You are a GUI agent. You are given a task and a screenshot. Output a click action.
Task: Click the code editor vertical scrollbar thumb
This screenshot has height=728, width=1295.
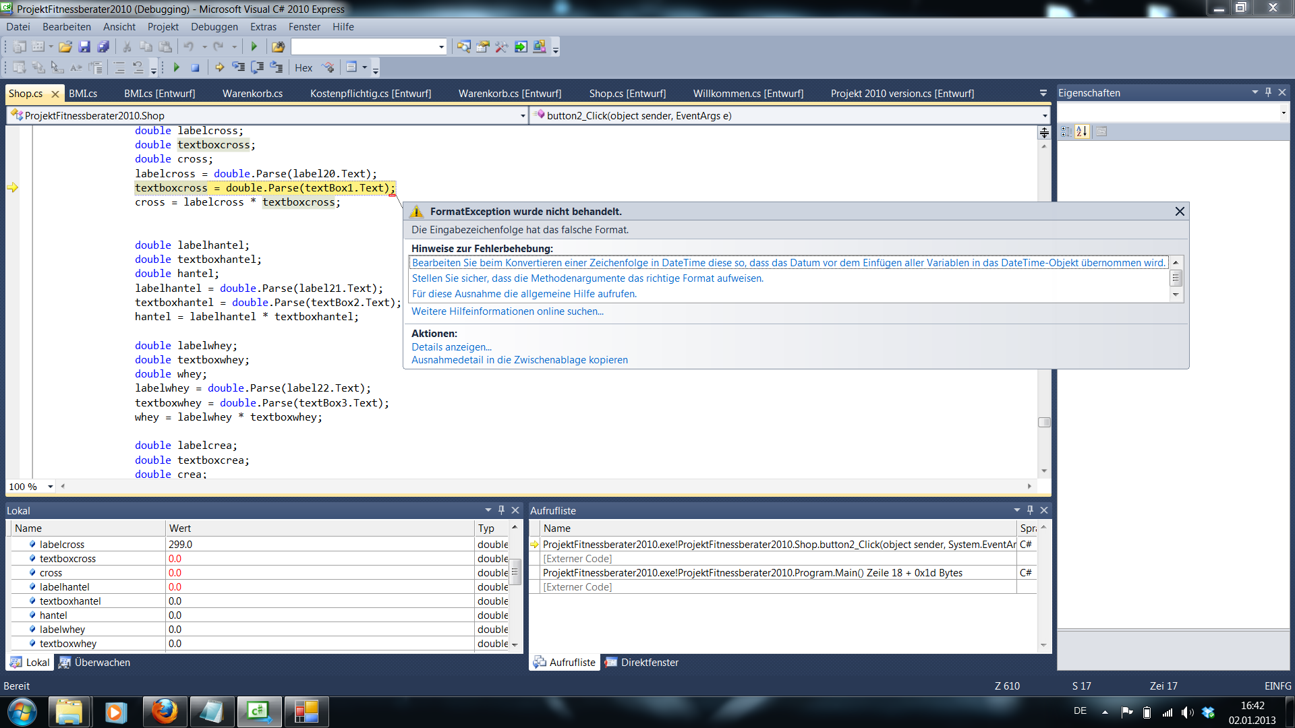[x=1044, y=423]
